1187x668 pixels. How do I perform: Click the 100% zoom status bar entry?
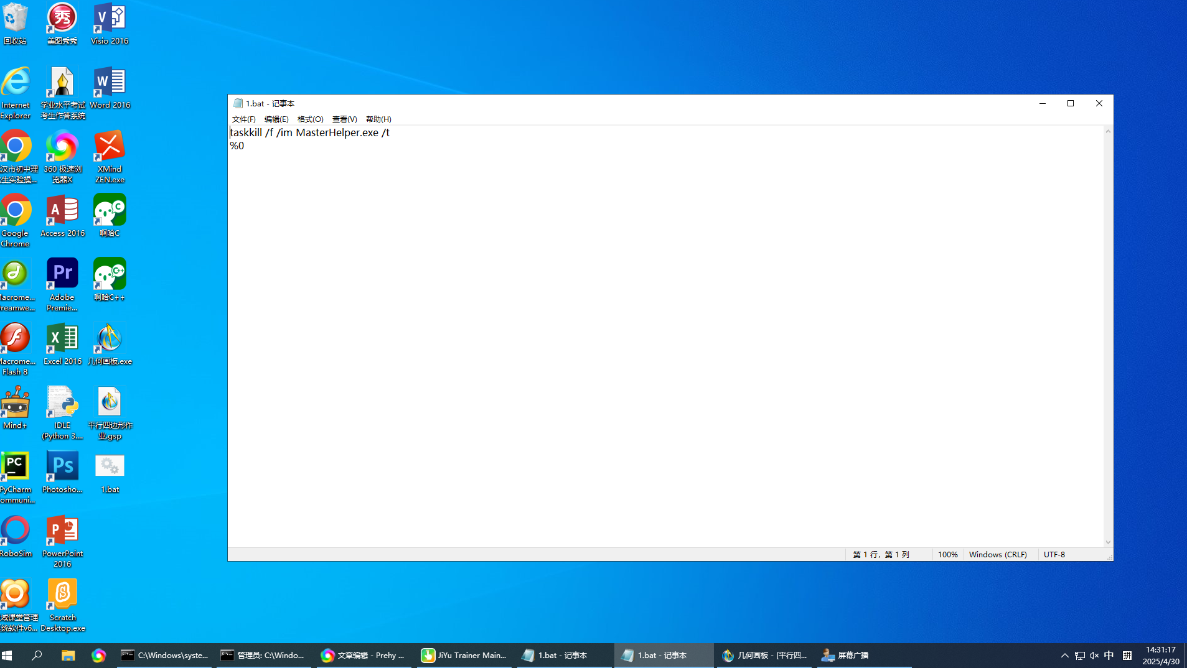coord(947,554)
